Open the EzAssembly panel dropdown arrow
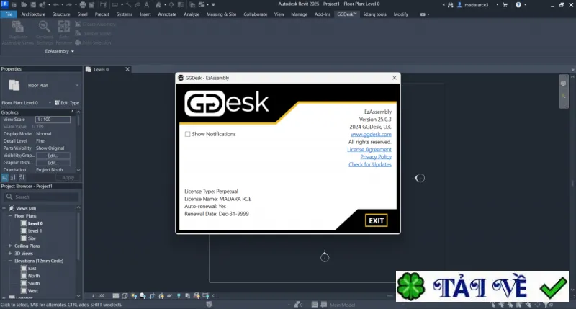 [x=73, y=51]
